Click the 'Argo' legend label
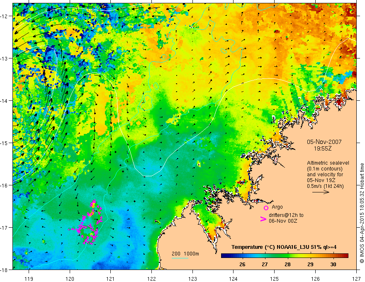 [x=277, y=207]
